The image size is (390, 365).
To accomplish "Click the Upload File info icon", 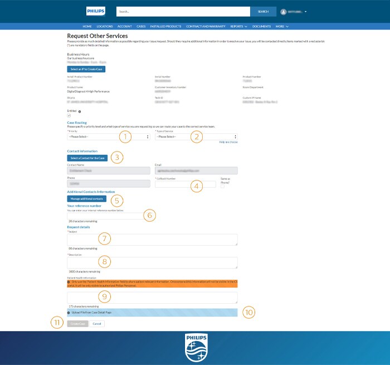I will click(x=69, y=313).
